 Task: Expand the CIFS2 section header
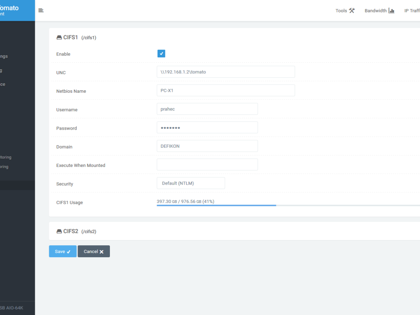(71, 231)
